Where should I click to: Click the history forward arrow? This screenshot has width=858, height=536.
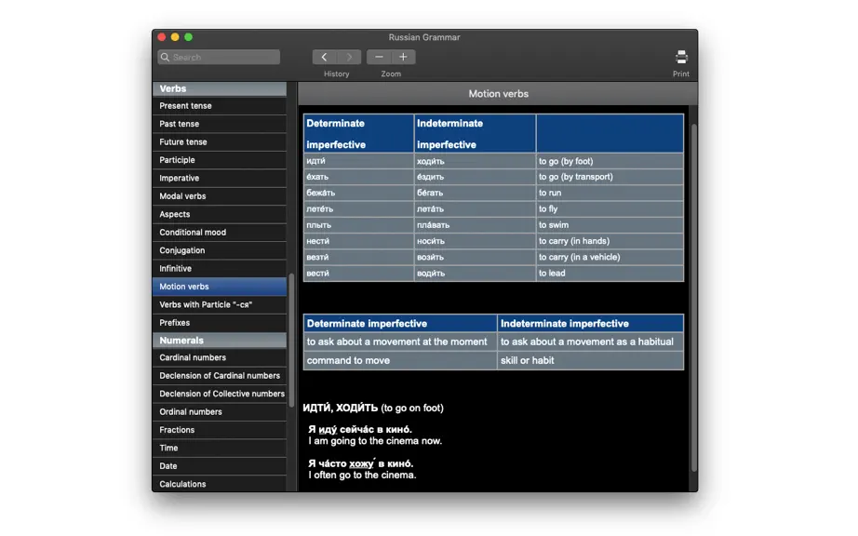pos(349,57)
